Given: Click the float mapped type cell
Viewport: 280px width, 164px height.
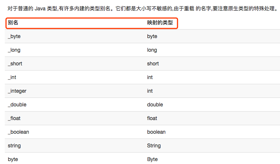Looking at the screenshot, I should click(152, 118).
